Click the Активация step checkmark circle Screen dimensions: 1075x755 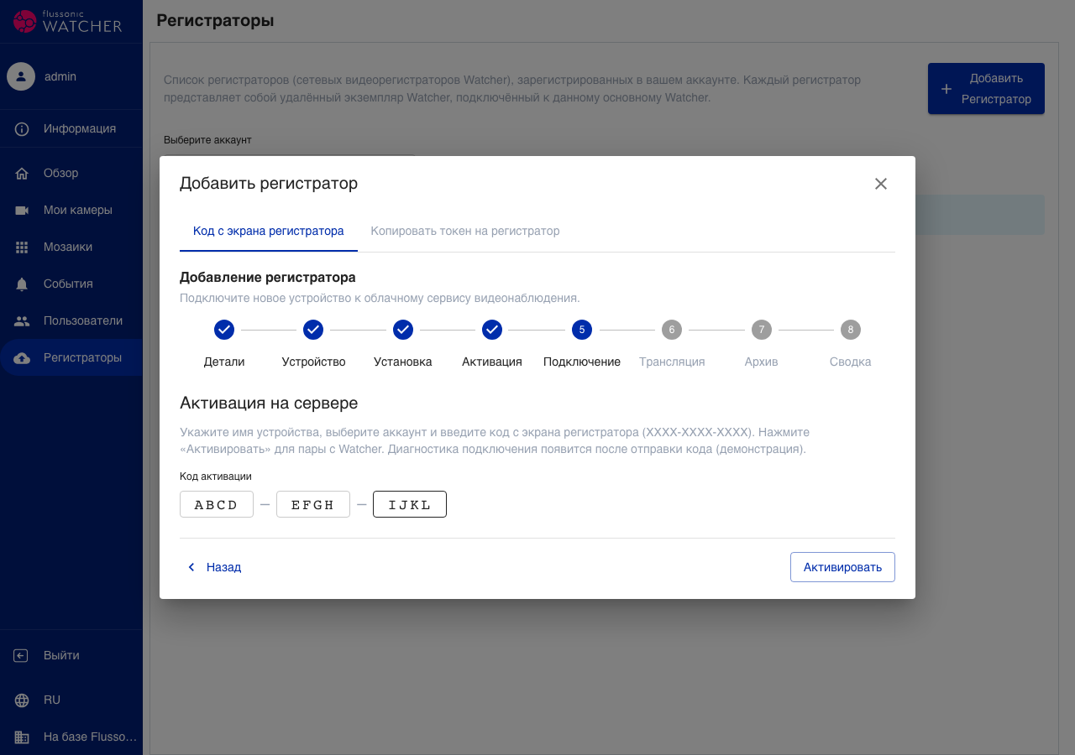coord(492,330)
